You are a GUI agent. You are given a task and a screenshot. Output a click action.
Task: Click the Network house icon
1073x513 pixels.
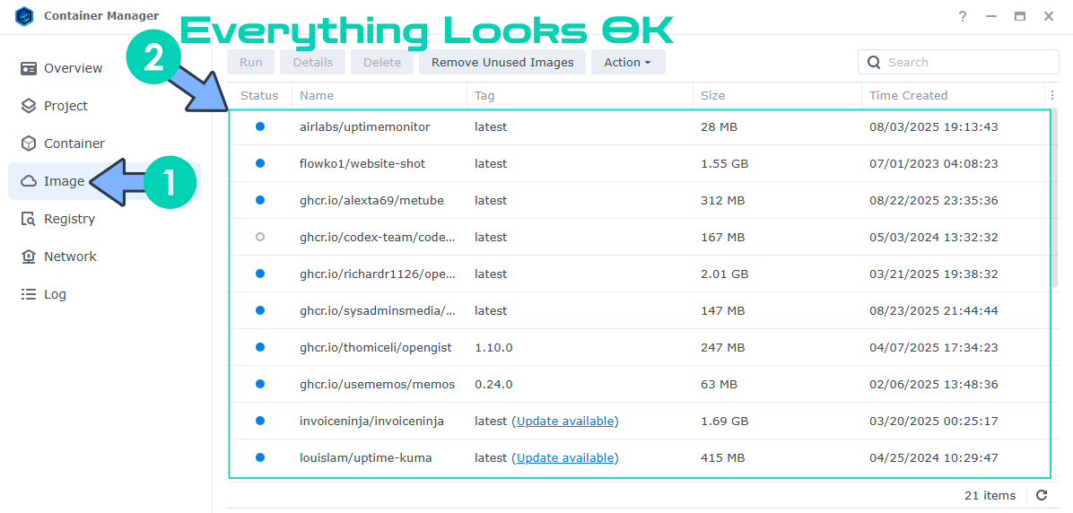coord(28,256)
